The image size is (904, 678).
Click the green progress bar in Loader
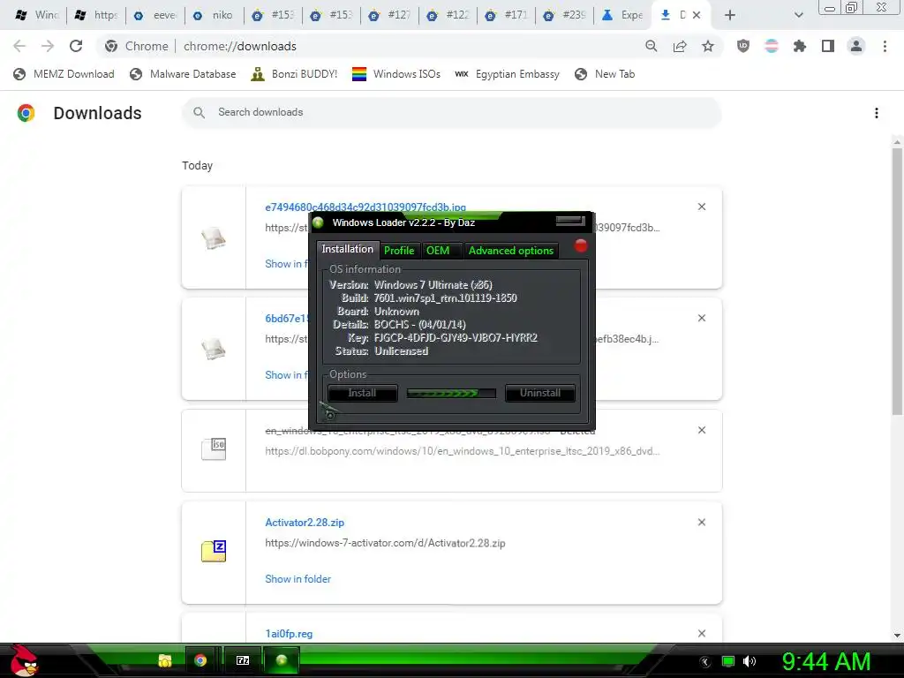click(451, 393)
